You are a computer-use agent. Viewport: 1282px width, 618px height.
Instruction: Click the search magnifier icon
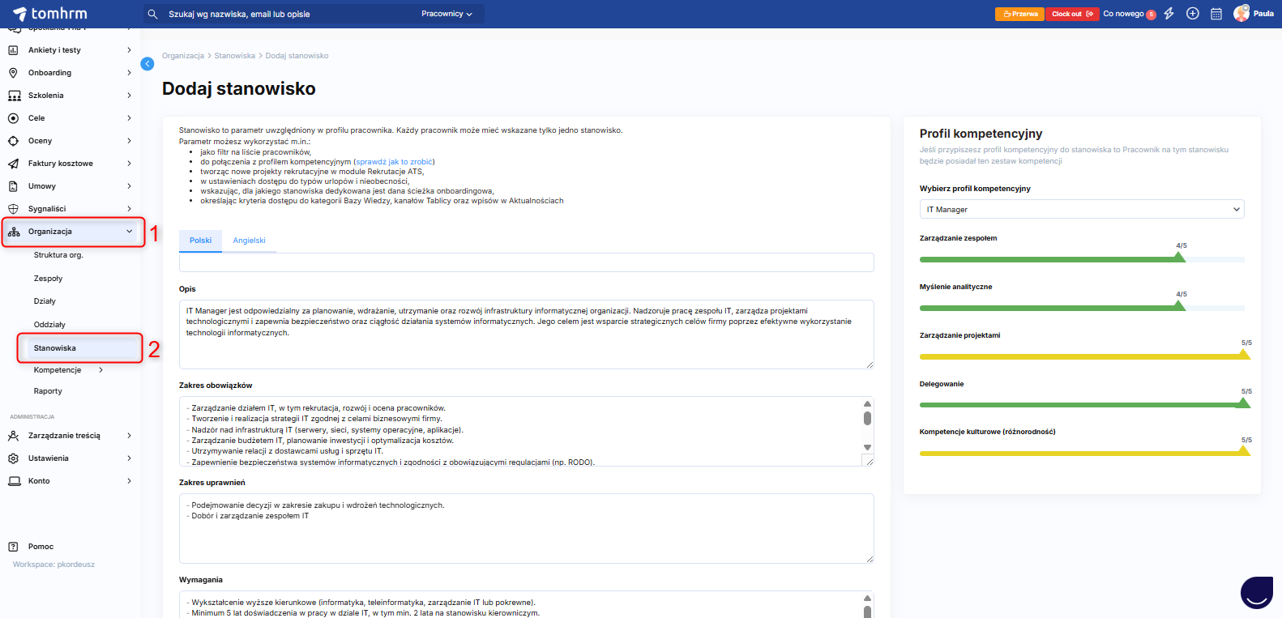152,14
